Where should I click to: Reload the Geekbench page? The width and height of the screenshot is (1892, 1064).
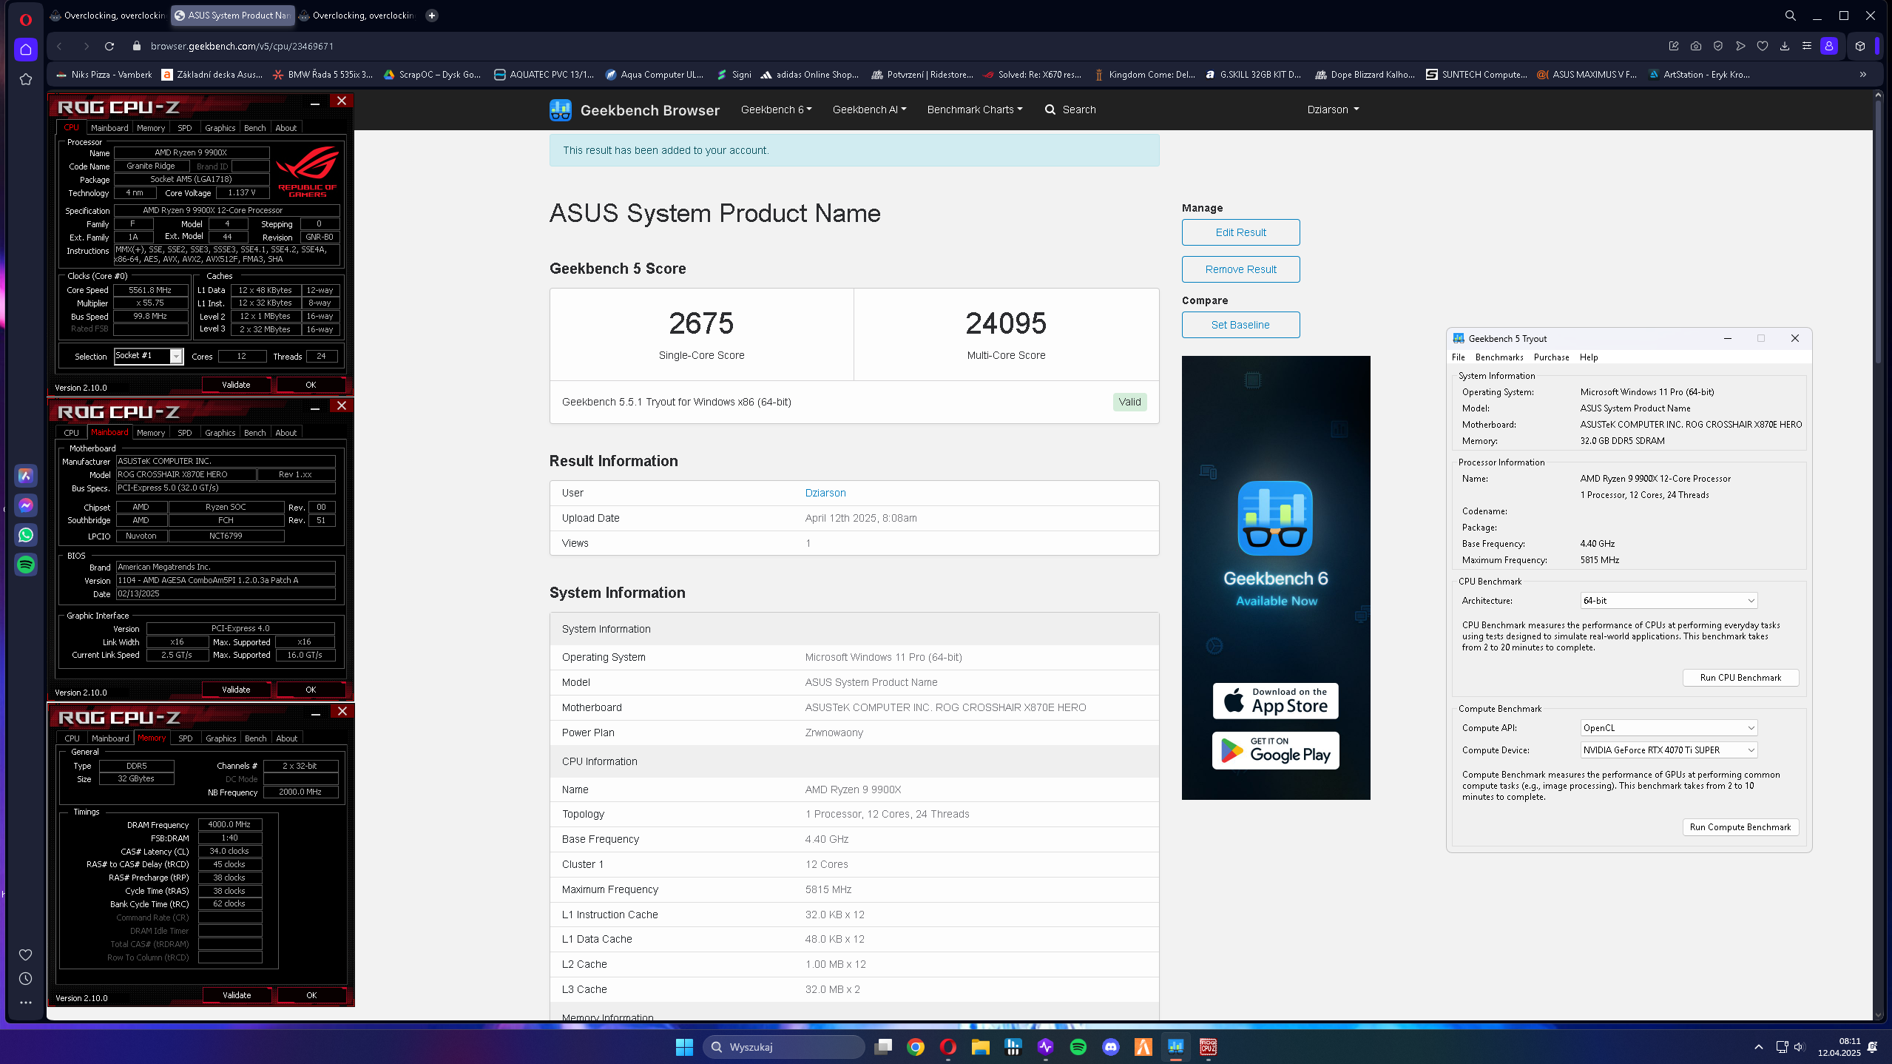(109, 46)
